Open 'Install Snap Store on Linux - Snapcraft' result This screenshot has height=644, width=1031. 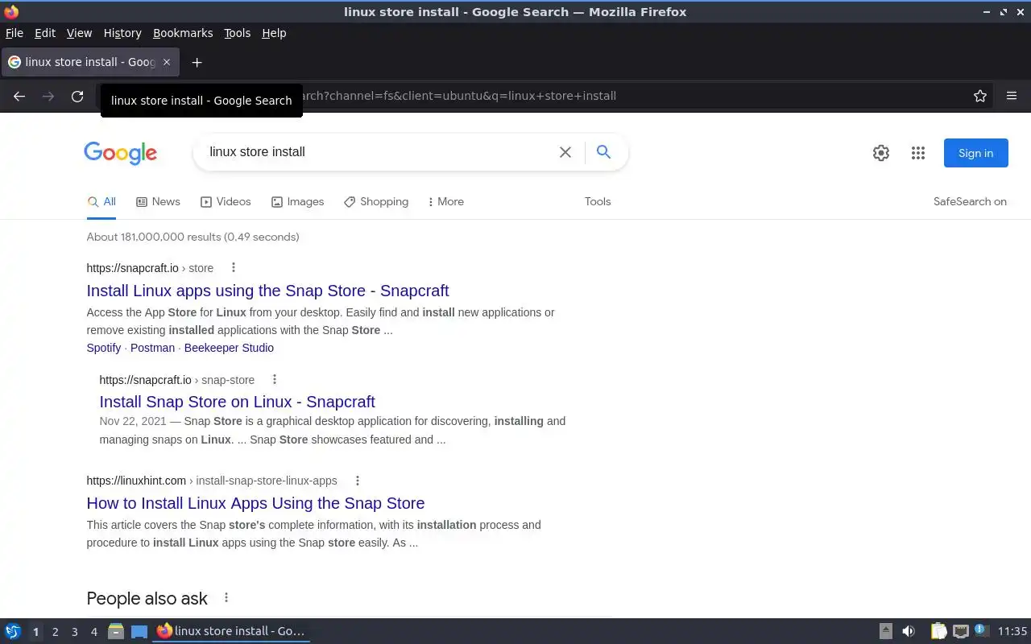click(237, 402)
